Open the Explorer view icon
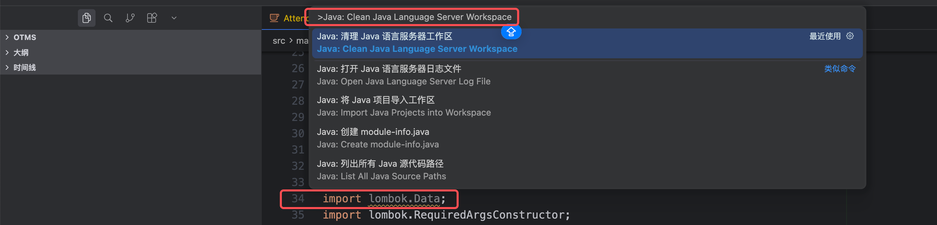937x225 pixels. (x=87, y=18)
